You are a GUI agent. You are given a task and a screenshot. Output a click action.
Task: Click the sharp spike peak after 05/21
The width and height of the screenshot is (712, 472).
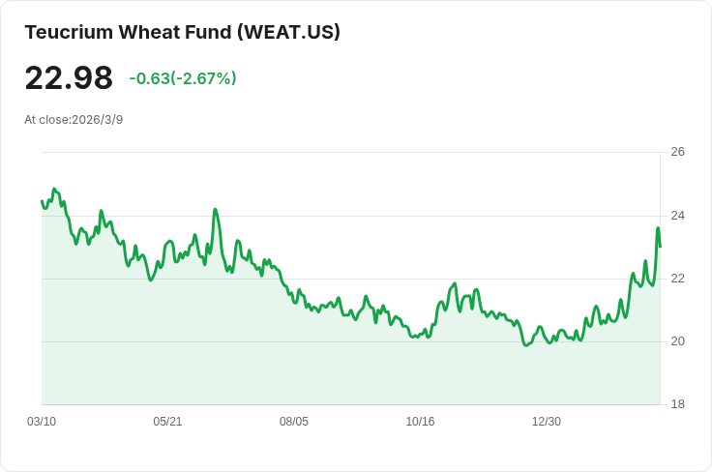click(215, 210)
